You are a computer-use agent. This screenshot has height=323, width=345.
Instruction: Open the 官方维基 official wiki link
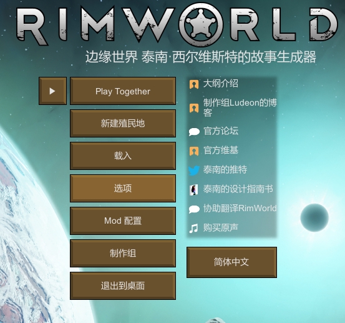tap(221, 151)
